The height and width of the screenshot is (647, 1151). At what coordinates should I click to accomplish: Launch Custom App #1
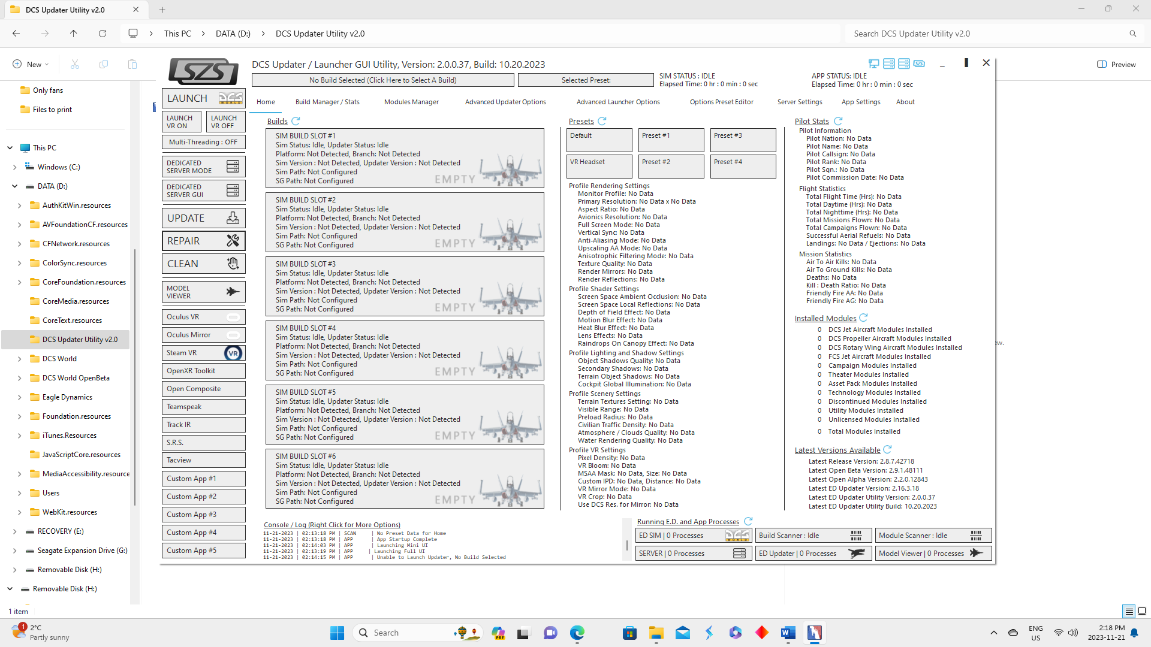pos(203,479)
